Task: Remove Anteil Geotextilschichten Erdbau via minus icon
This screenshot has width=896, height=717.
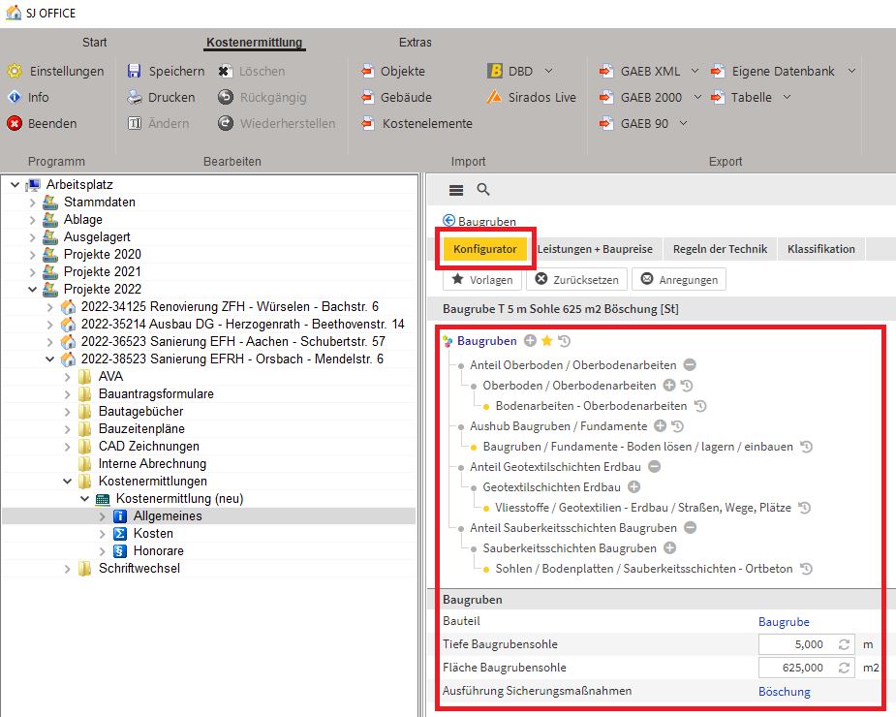Action: click(x=654, y=467)
